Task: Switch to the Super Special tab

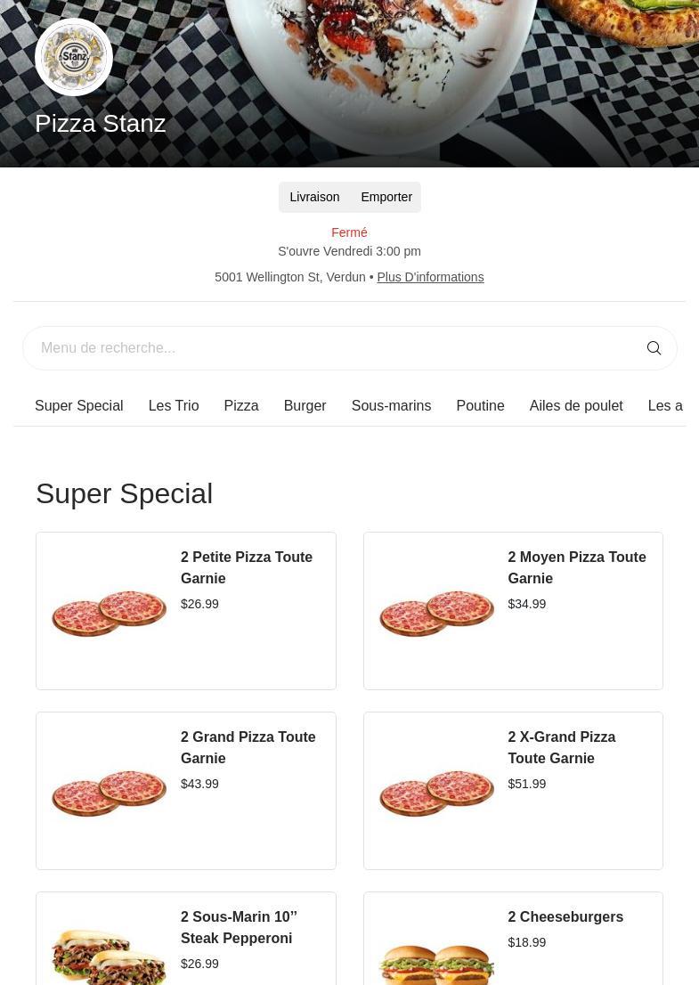Action: click(x=79, y=405)
